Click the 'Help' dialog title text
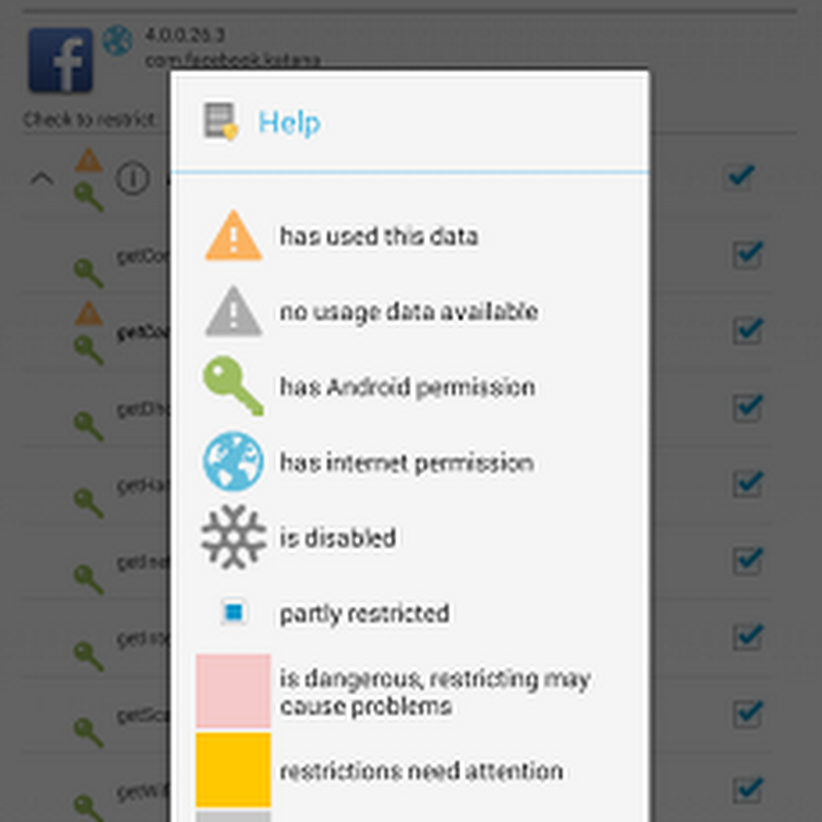The width and height of the screenshot is (822, 822). pyautogui.click(x=289, y=122)
